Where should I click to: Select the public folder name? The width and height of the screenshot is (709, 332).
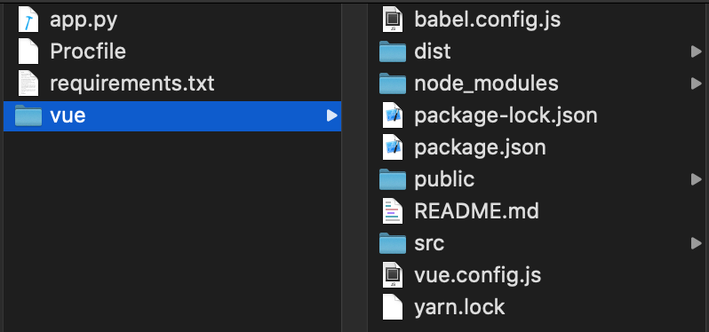(444, 180)
